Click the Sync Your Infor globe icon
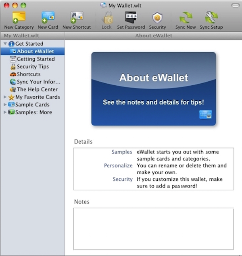Screen dimensions: 242x256 click(13, 82)
